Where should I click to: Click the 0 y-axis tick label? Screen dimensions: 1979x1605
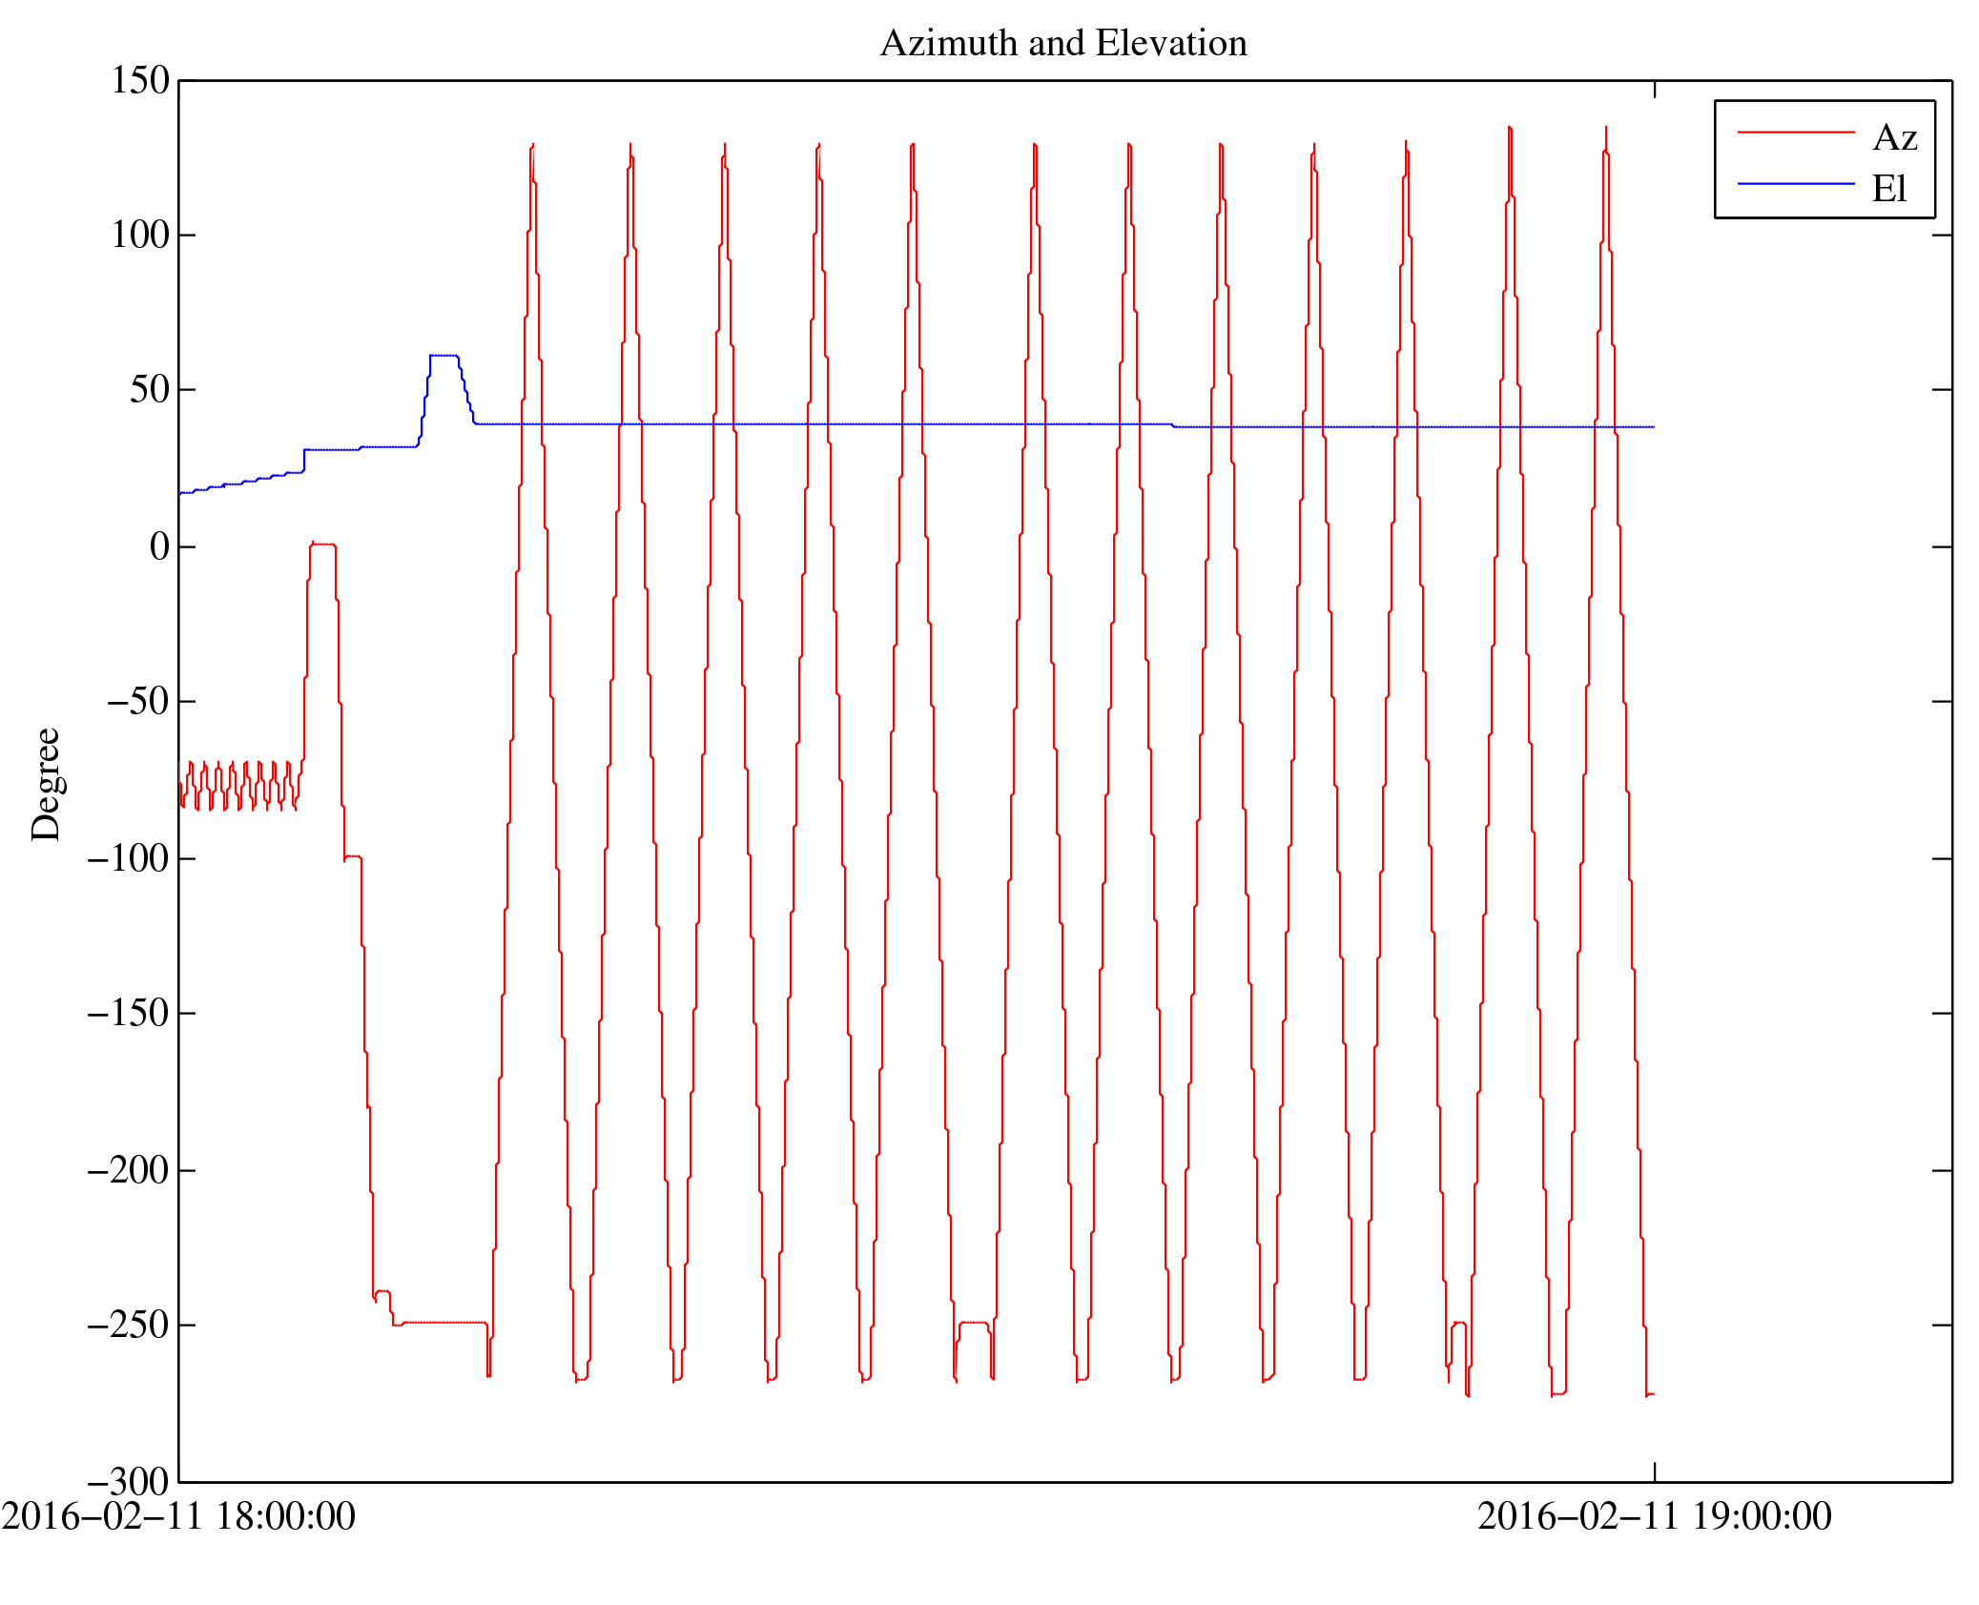(x=159, y=546)
